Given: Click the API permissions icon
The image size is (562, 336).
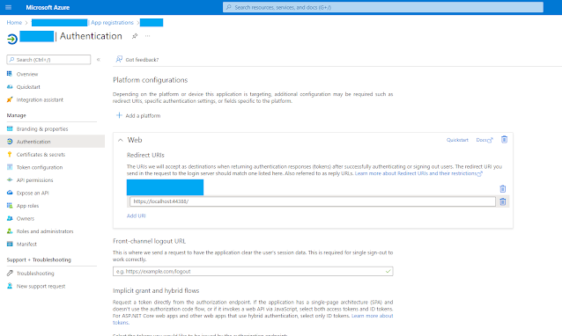Looking at the screenshot, I should (10, 179).
